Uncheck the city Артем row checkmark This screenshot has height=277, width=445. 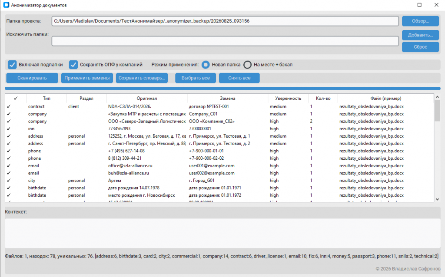coord(9,180)
